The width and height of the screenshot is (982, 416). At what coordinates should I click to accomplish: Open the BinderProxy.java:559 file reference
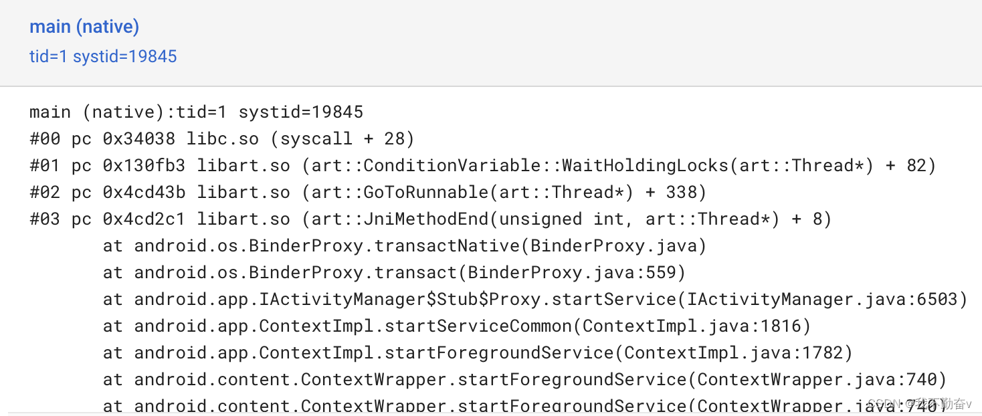click(x=577, y=272)
